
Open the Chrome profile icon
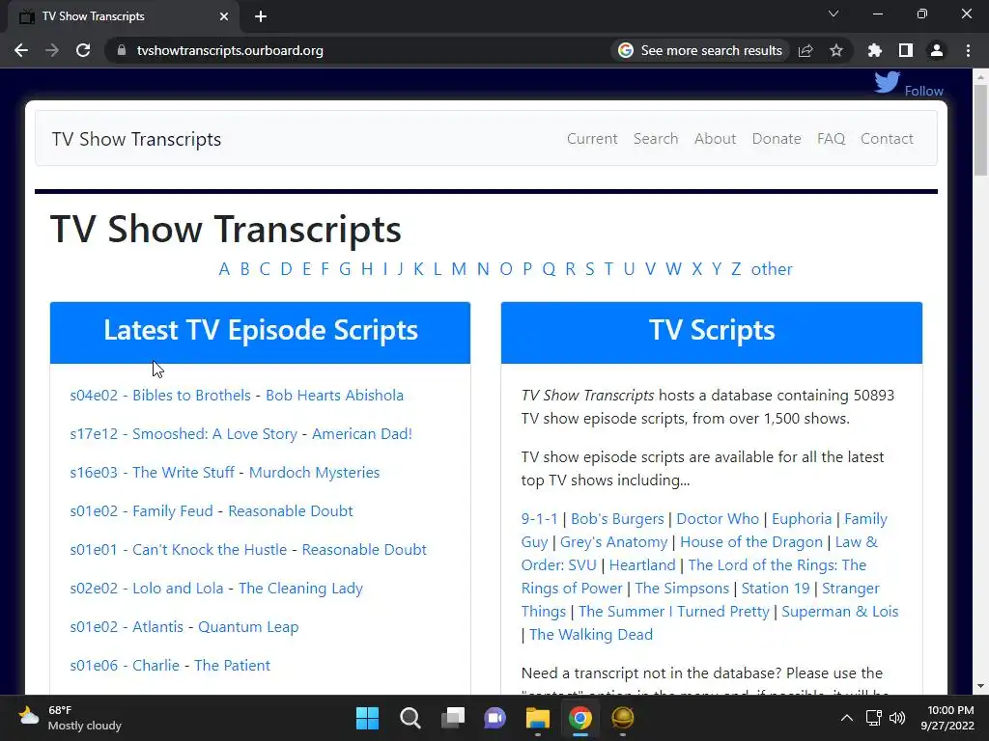click(937, 50)
